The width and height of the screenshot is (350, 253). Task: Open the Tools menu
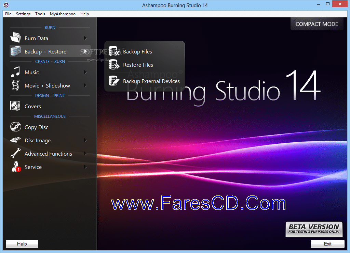[40, 14]
